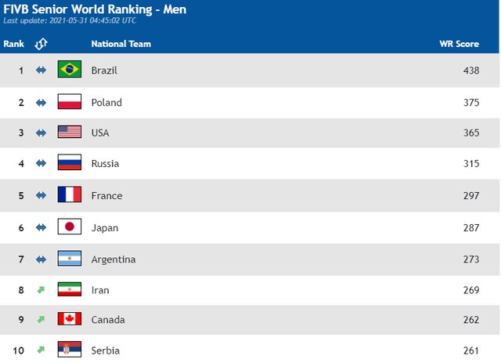Click the National Team column header
Viewport: 501px width, 363px height.
121,44
